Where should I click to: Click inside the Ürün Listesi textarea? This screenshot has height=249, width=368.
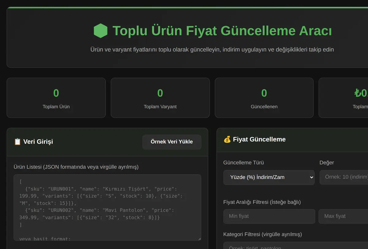(107, 208)
